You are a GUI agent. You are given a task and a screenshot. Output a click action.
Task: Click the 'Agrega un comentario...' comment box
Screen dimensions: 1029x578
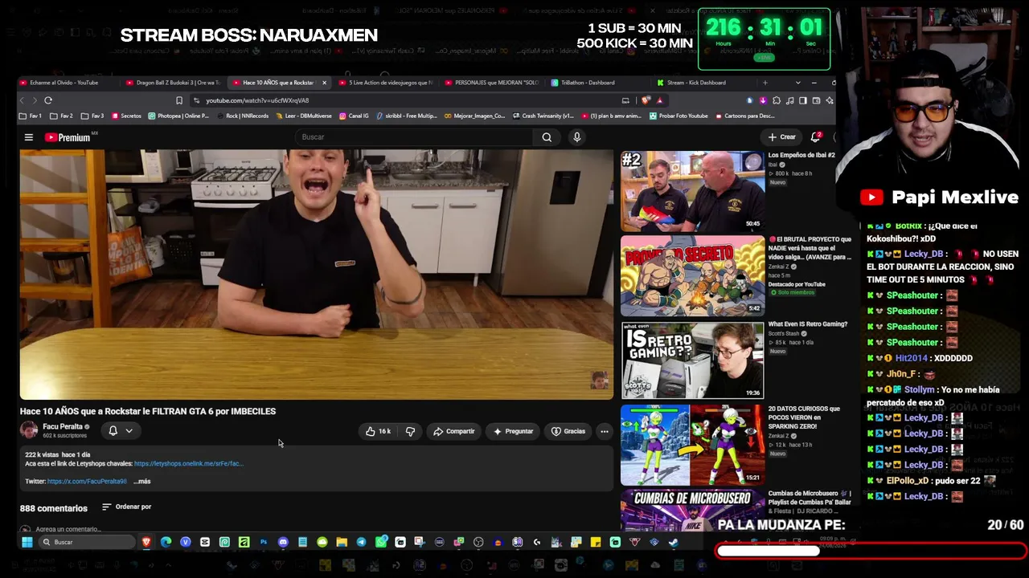click(x=68, y=529)
